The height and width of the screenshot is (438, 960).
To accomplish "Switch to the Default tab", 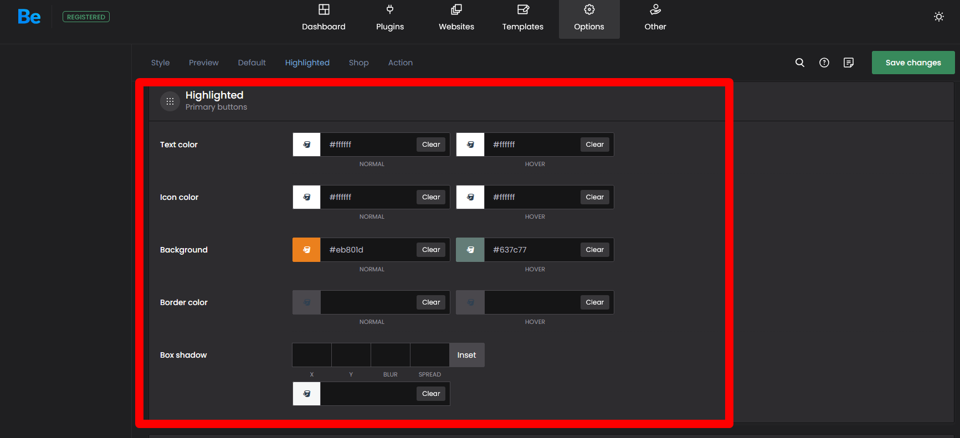I will click(251, 63).
